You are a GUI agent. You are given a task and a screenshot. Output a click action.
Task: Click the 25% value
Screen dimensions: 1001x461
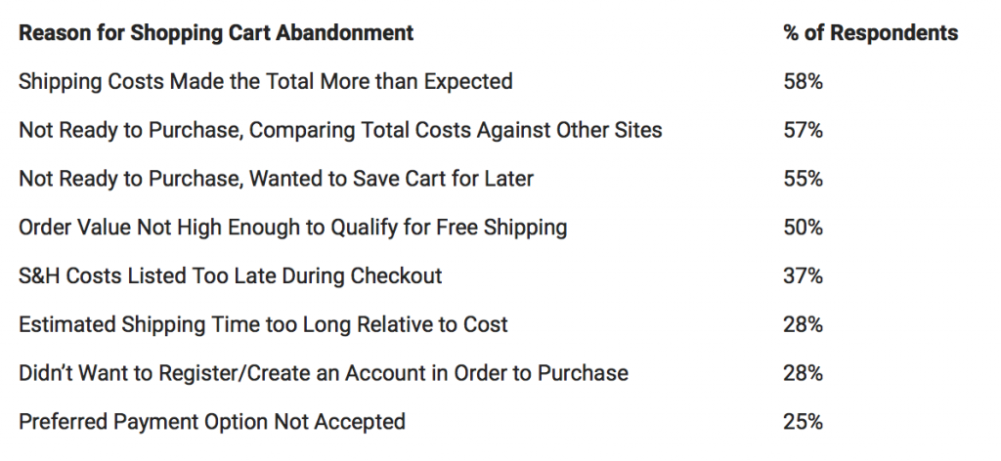(804, 422)
